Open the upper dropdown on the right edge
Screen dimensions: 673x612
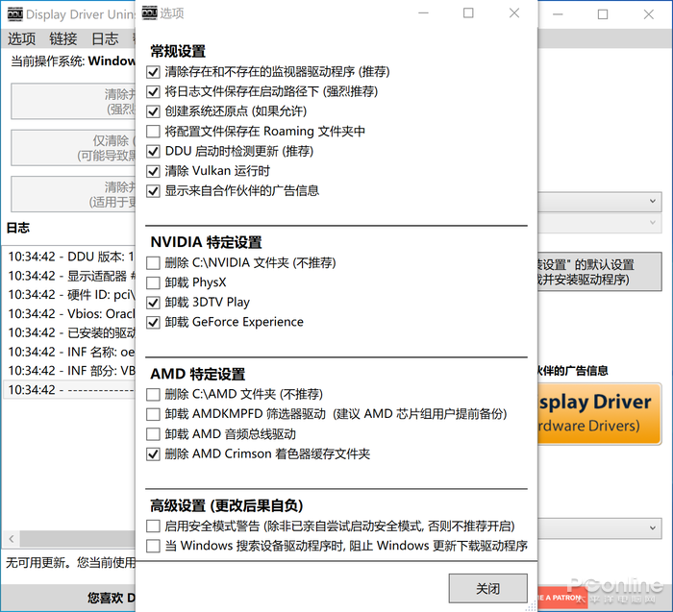click(x=653, y=201)
